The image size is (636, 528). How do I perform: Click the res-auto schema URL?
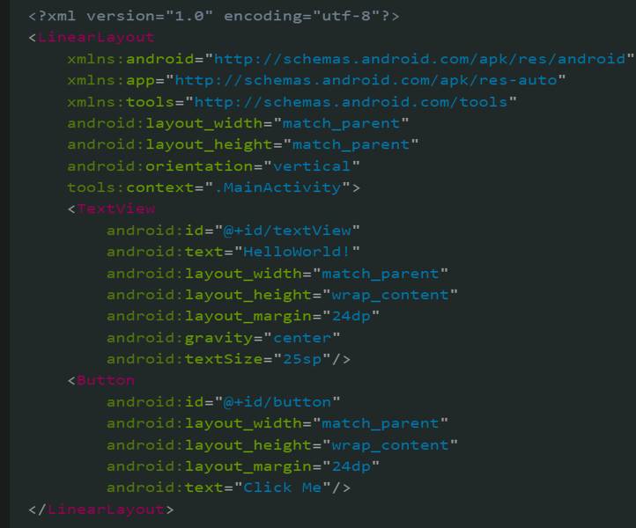tap(366, 80)
